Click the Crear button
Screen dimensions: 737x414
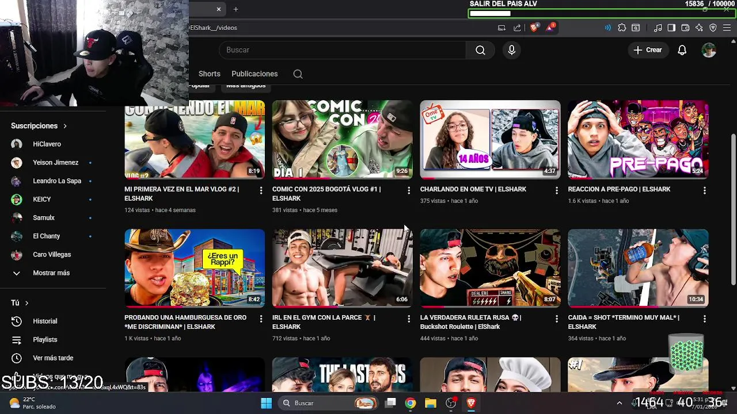(648, 50)
